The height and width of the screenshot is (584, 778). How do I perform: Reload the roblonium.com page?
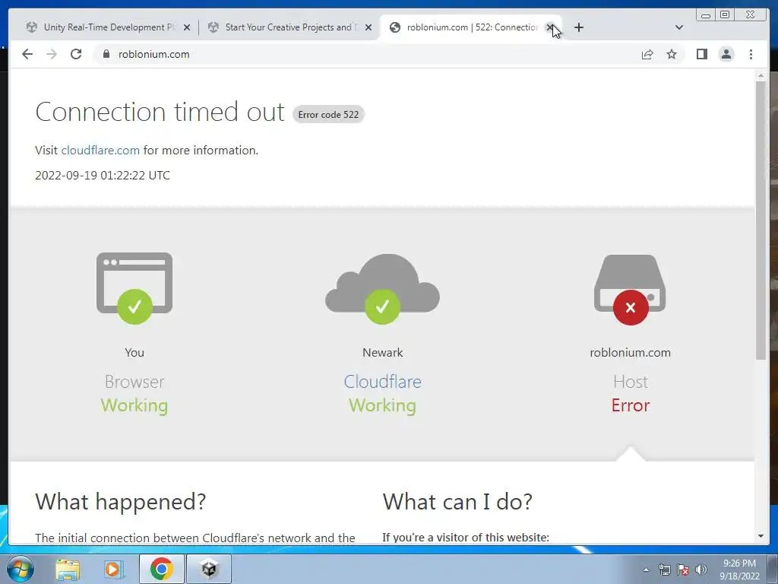point(76,54)
